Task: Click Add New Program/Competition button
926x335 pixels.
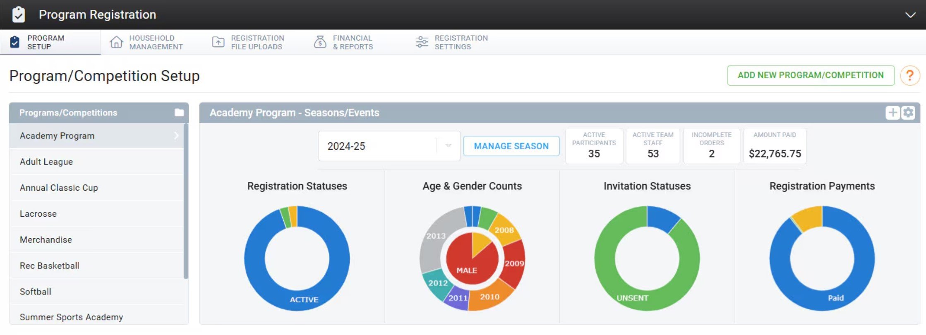Action: [x=810, y=75]
